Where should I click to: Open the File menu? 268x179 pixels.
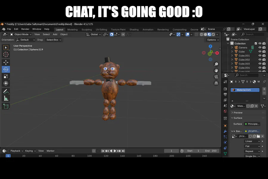pyautogui.click(x=9, y=29)
